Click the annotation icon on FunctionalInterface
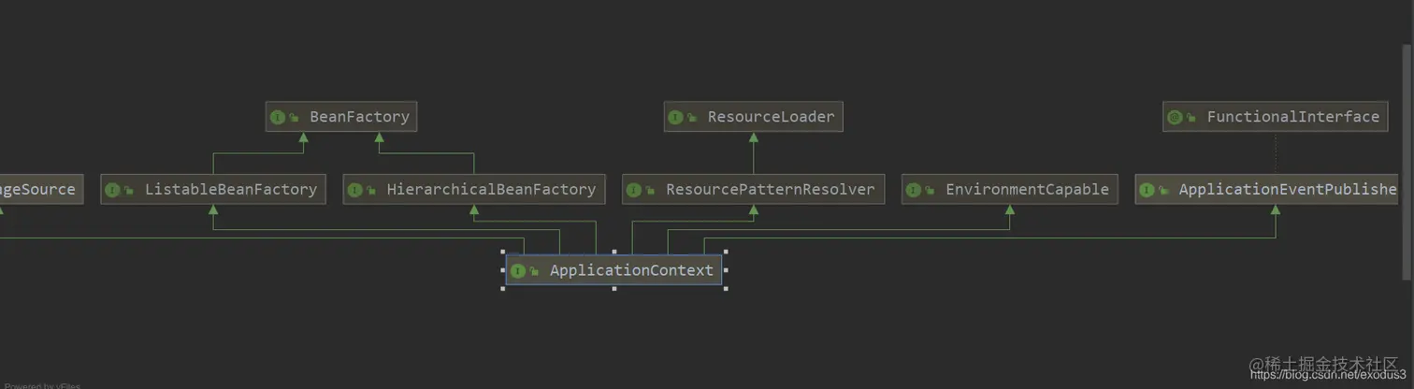Viewport: 1414px width, 389px height. [1175, 117]
